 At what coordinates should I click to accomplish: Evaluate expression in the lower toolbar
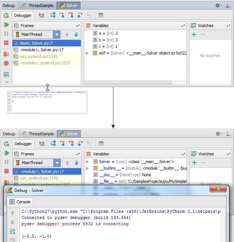[x=101, y=143]
